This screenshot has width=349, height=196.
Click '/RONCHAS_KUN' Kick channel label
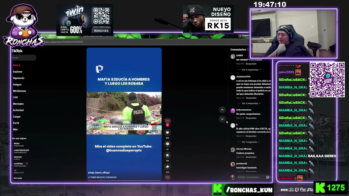(x=249, y=190)
